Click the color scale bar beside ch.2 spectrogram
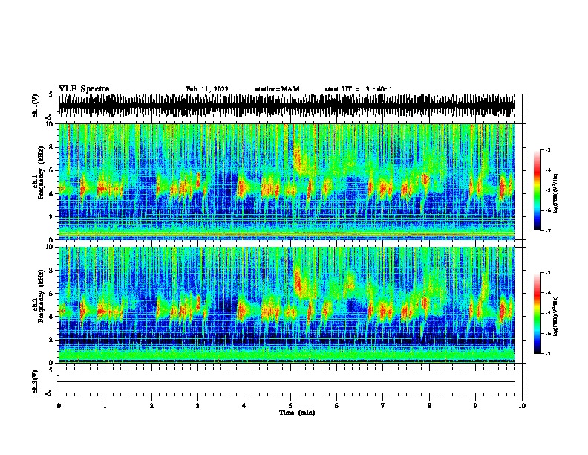 point(538,313)
